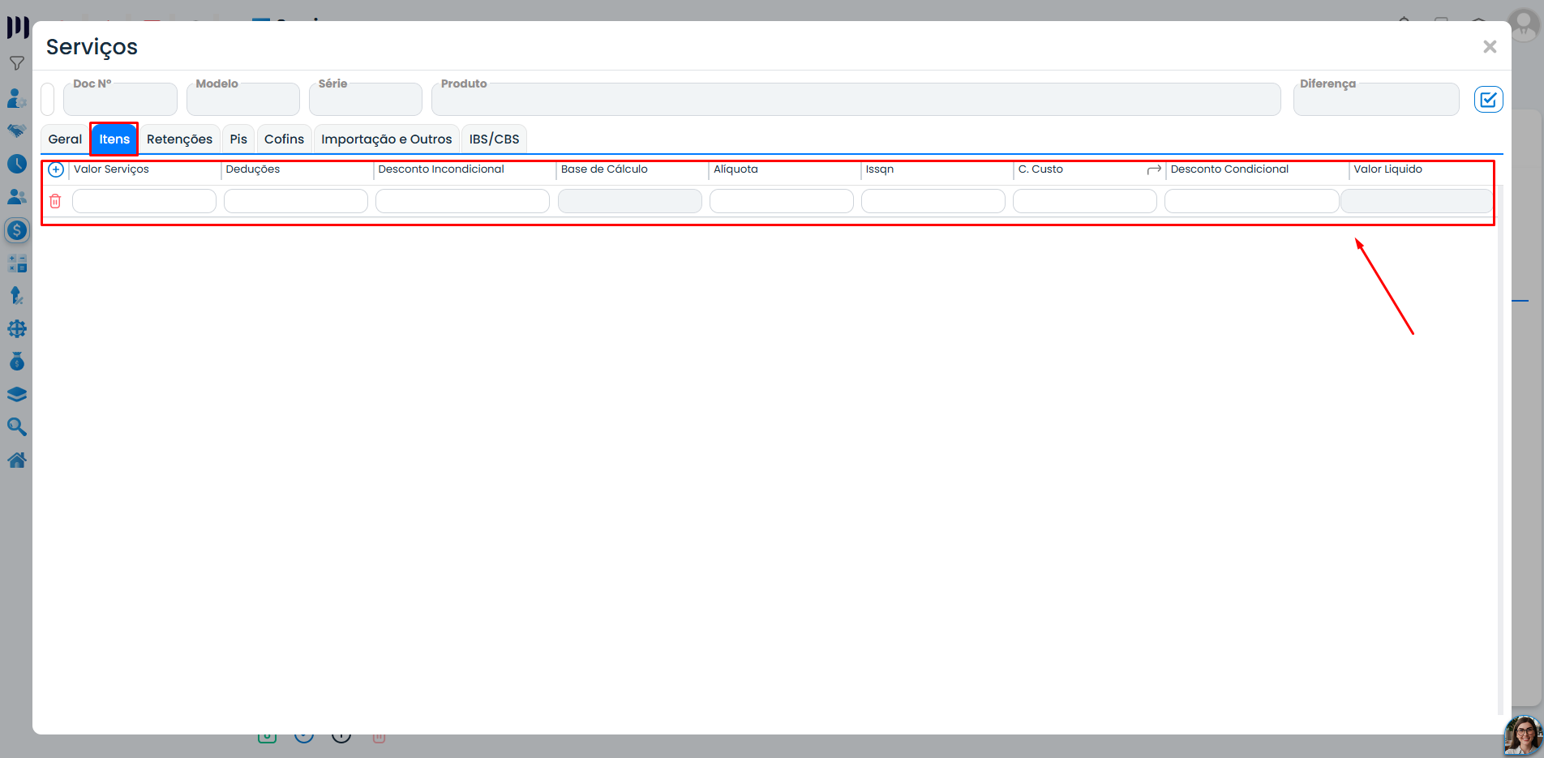Click the add row plus icon
Image resolution: width=1544 pixels, height=758 pixels.
[x=56, y=169]
